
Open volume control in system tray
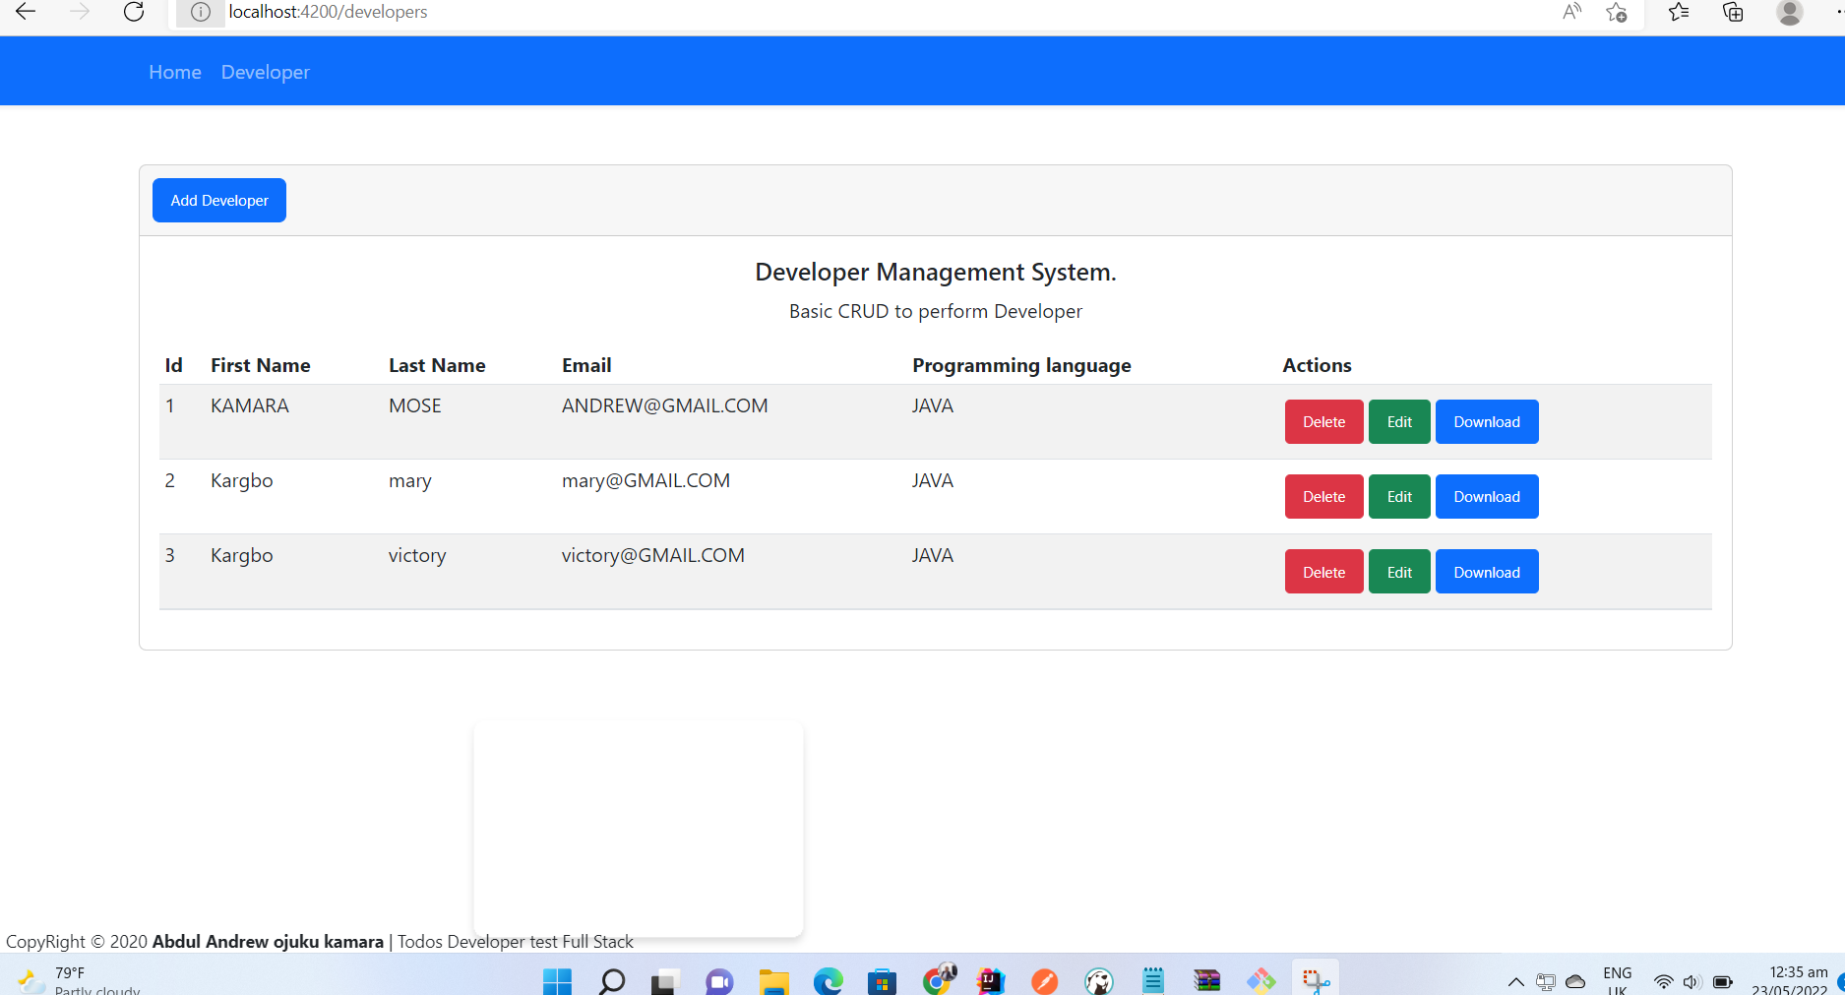pos(1692,982)
